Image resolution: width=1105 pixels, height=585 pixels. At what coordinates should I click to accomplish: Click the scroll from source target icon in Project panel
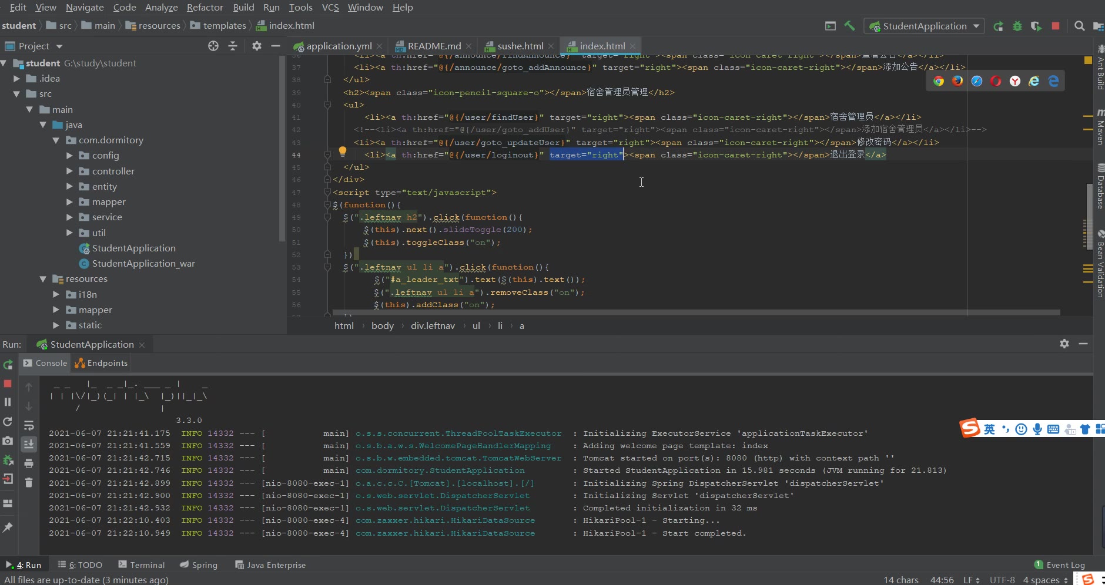click(x=213, y=46)
